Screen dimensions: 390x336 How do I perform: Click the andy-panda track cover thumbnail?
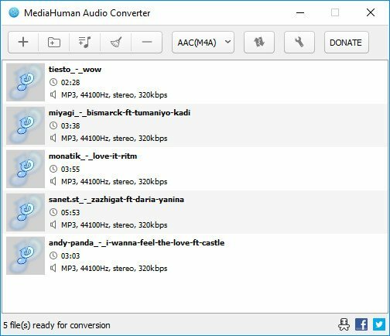pos(26,255)
